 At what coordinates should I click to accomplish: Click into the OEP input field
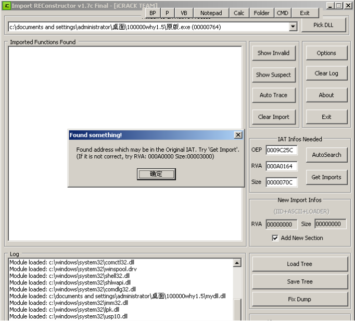click(281, 151)
